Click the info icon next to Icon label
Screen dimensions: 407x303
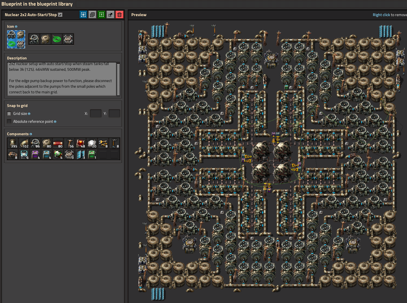coord(16,27)
